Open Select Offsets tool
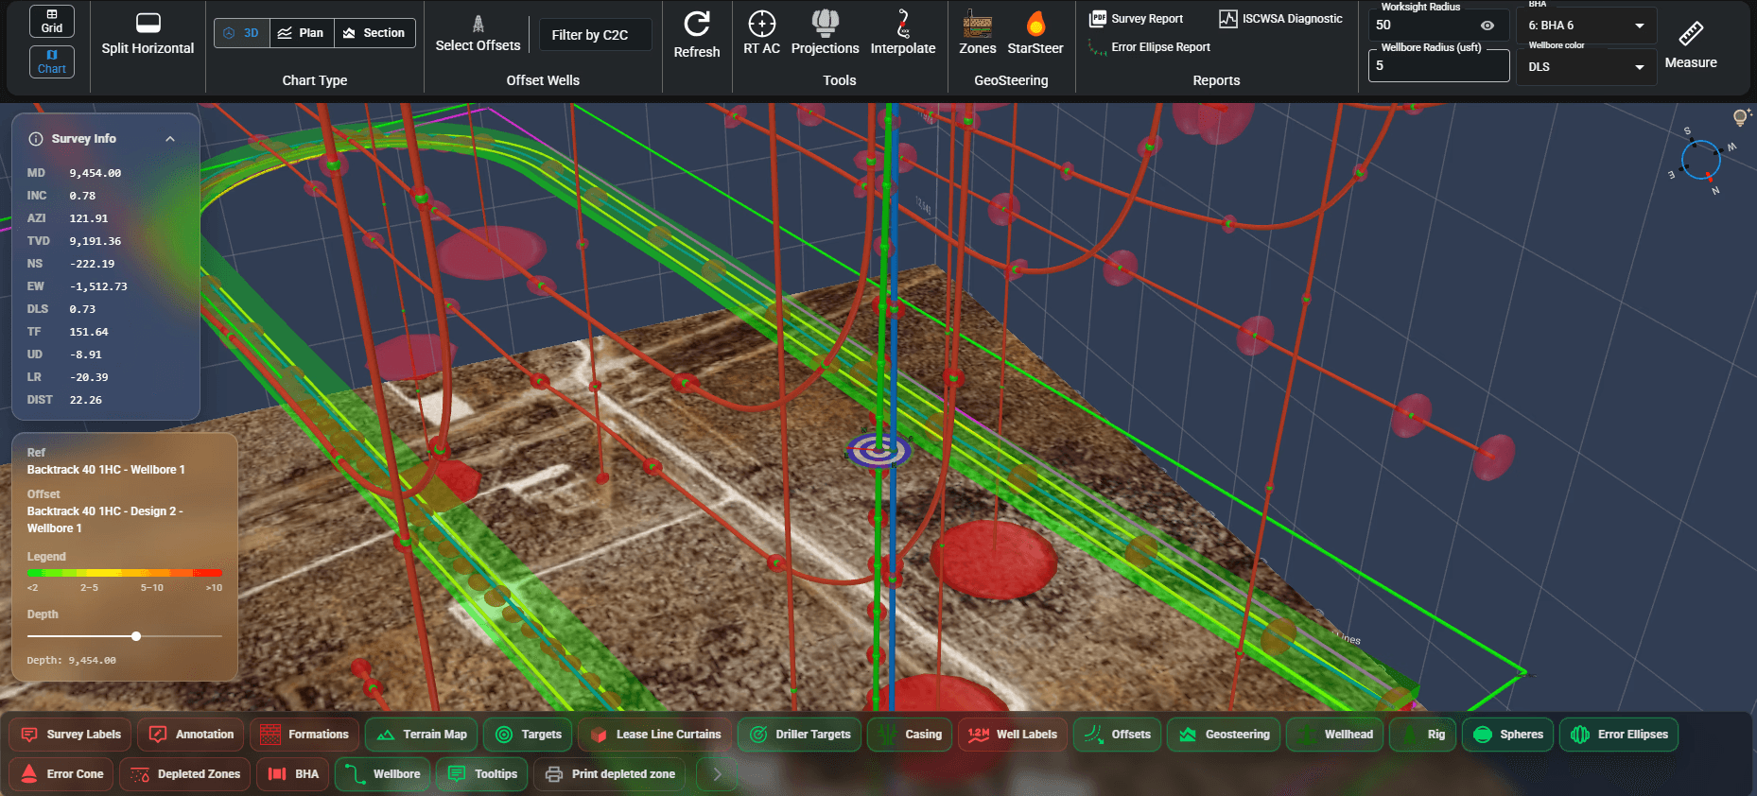 478,34
